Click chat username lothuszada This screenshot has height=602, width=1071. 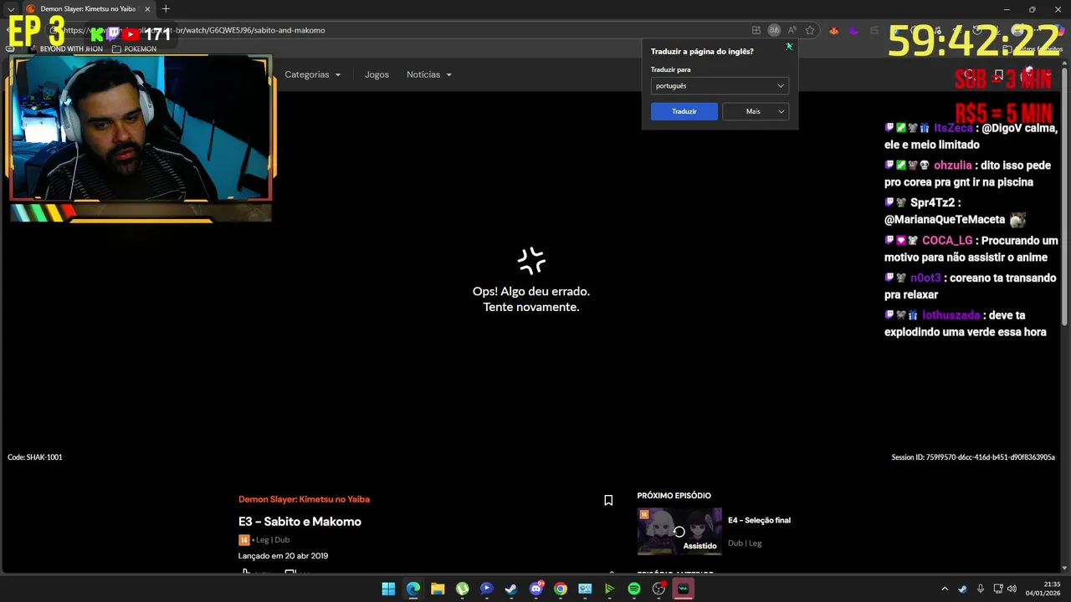pyautogui.click(x=951, y=316)
